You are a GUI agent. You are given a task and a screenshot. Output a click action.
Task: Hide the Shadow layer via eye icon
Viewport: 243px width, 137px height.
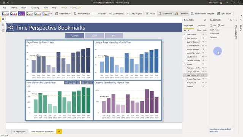(x=203, y=86)
